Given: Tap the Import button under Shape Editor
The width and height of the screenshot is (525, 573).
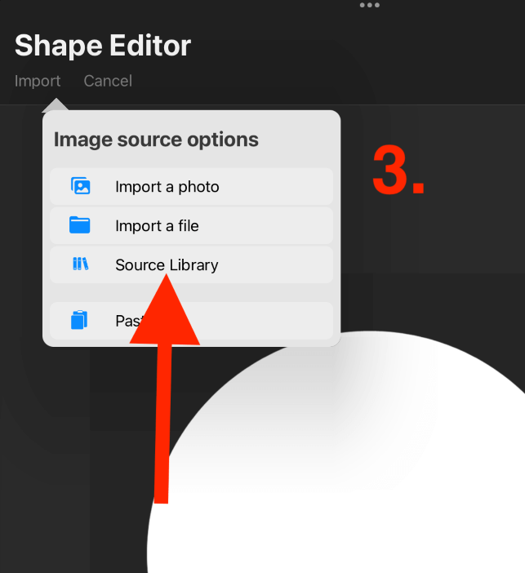Looking at the screenshot, I should point(38,81).
